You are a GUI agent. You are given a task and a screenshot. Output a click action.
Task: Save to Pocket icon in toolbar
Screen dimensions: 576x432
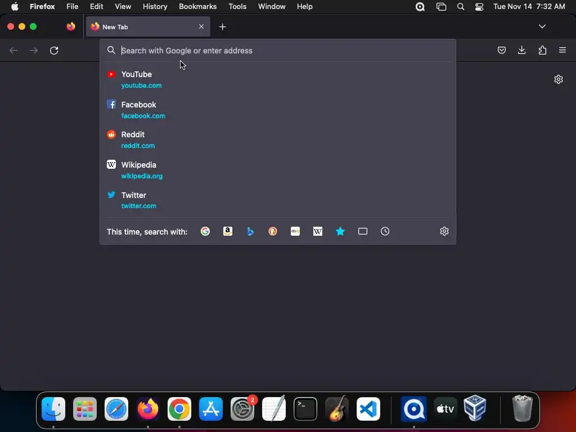[x=501, y=50]
